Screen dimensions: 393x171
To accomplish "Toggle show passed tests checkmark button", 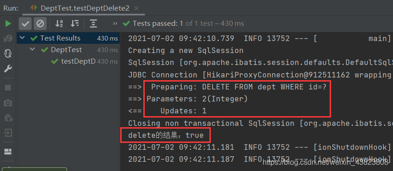I will pos(25,24).
